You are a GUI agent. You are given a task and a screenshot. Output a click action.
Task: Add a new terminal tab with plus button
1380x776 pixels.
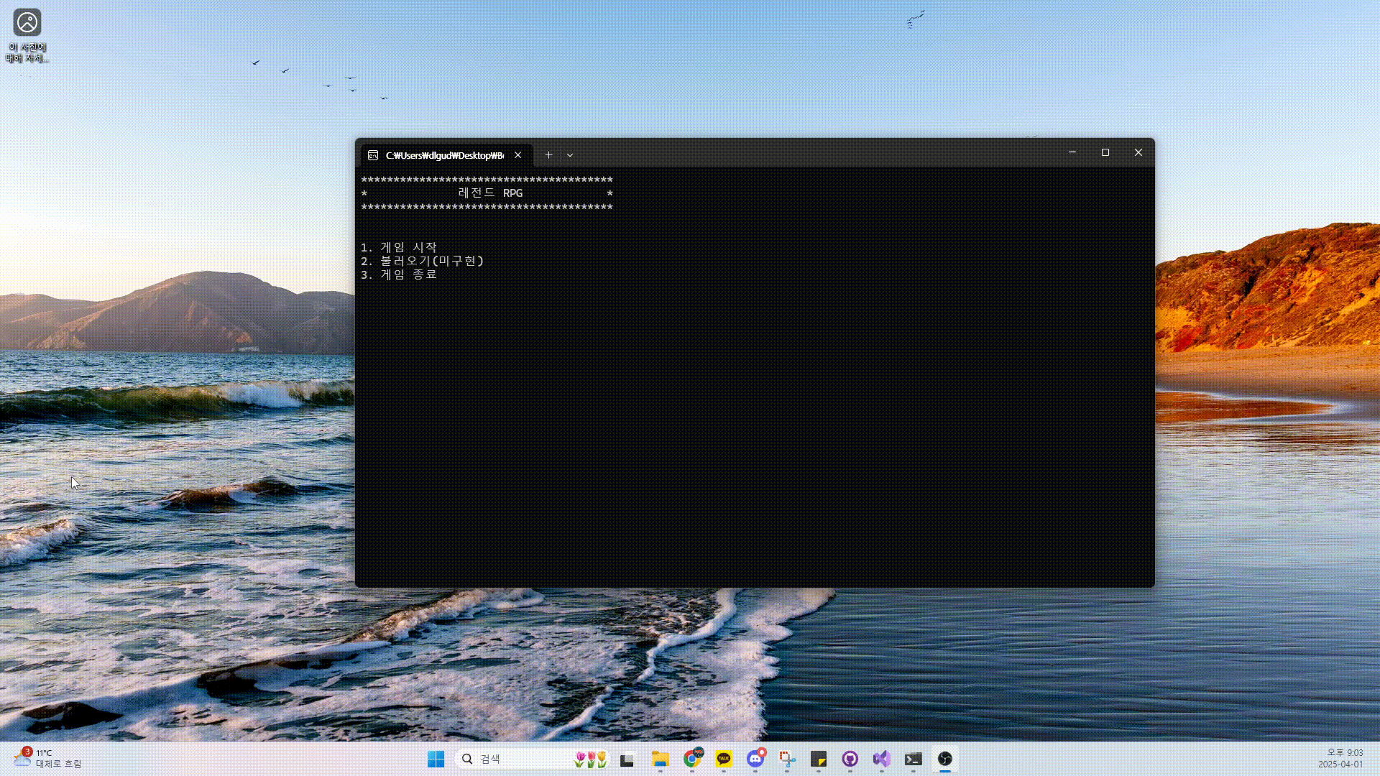(548, 155)
